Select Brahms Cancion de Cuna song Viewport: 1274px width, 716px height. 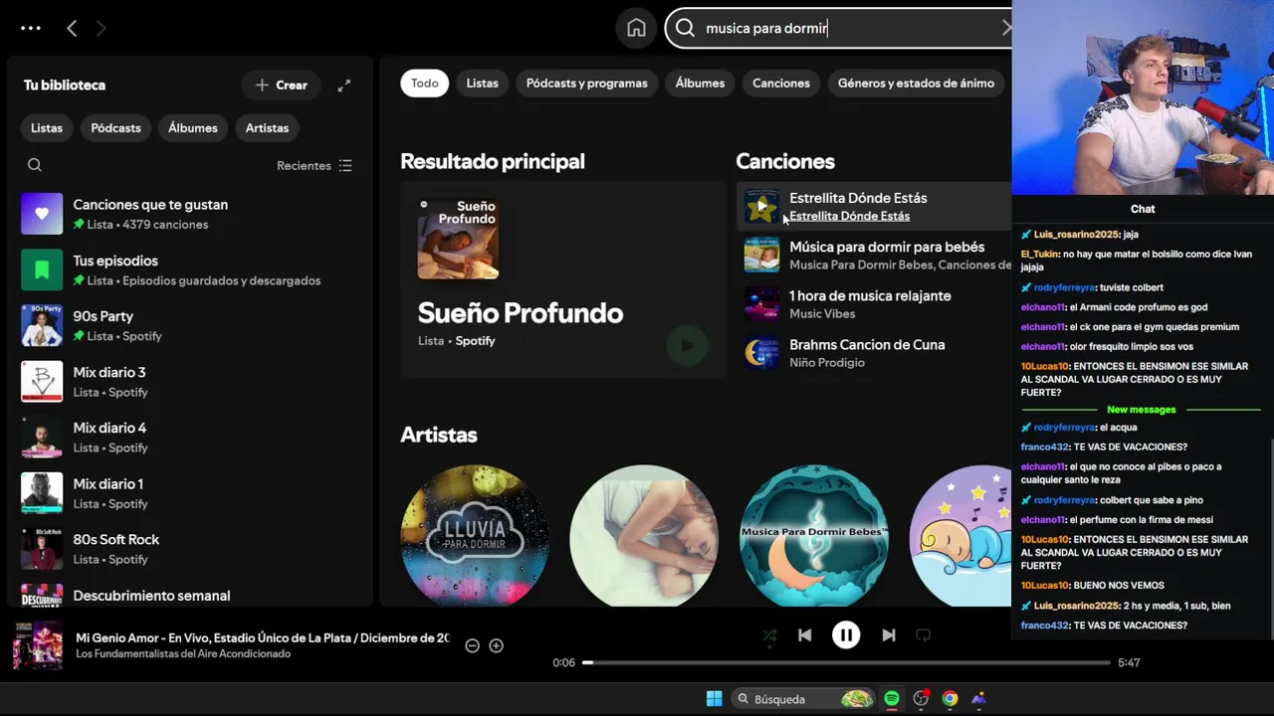tap(874, 353)
